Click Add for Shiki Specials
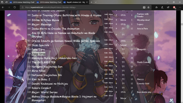 [106, 44]
